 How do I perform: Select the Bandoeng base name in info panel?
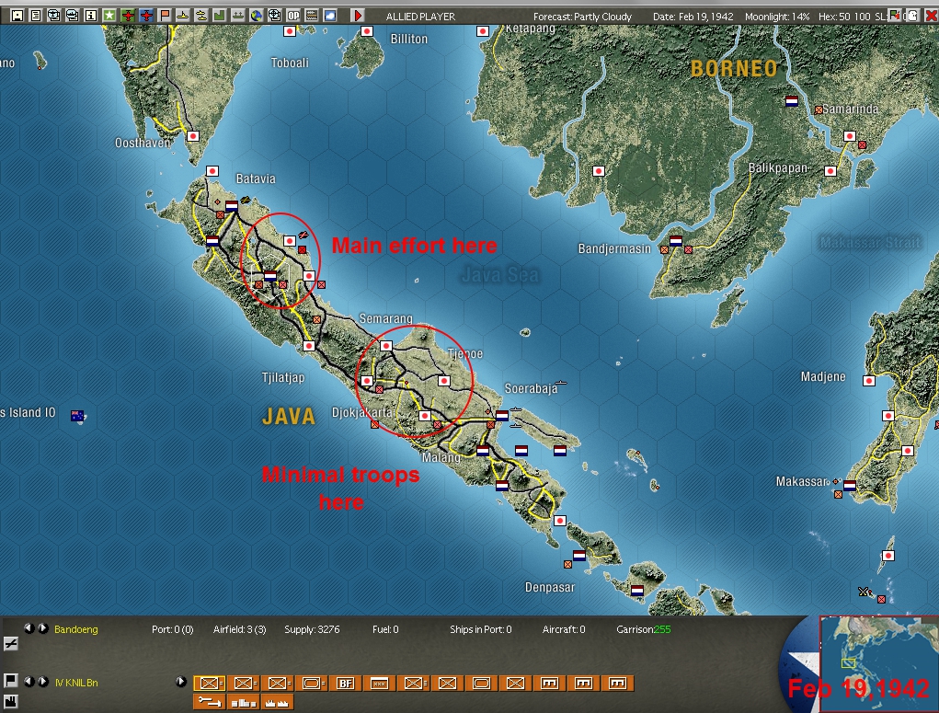pyautogui.click(x=76, y=629)
